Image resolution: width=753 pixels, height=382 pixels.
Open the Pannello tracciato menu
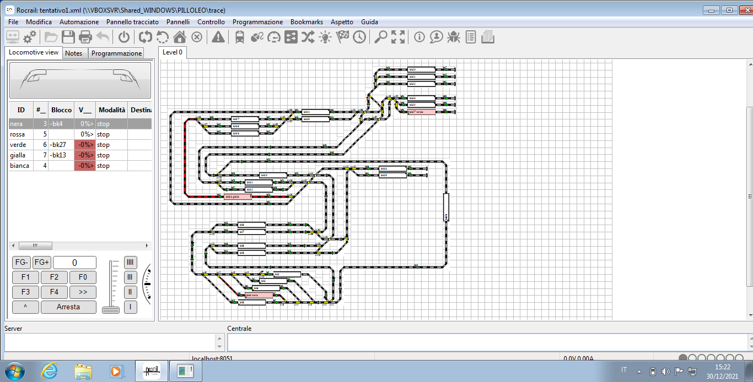[132, 22]
